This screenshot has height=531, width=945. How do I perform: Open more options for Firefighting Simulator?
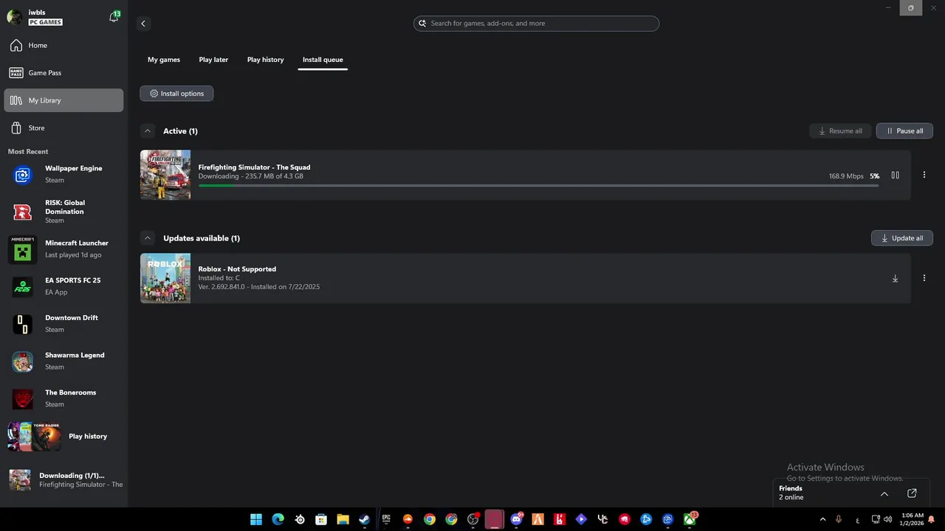924,176
